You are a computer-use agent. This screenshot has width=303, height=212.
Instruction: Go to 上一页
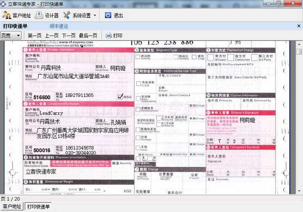[x=52, y=35]
